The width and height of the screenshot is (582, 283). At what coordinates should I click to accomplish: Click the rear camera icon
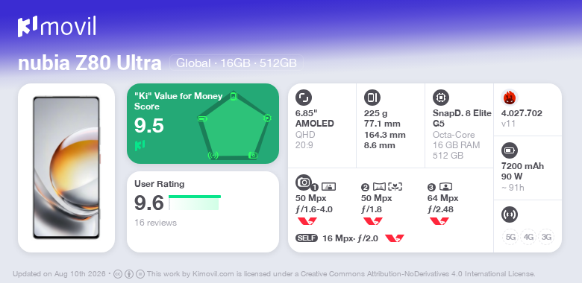(304, 182)
